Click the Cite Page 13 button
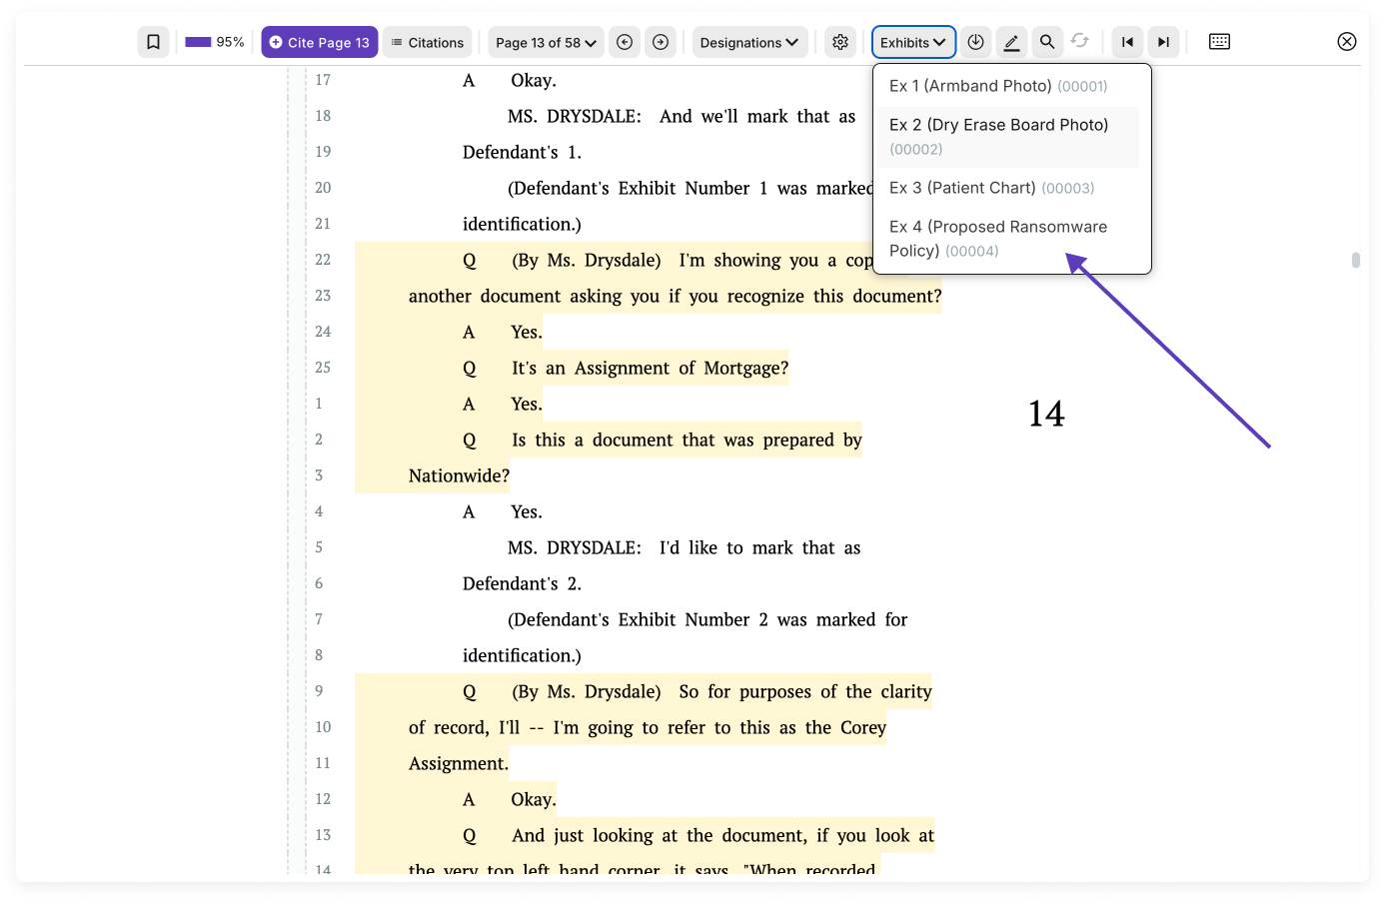Image resolution: width=1385 pixels, height=902 pixels. point(319,41)
